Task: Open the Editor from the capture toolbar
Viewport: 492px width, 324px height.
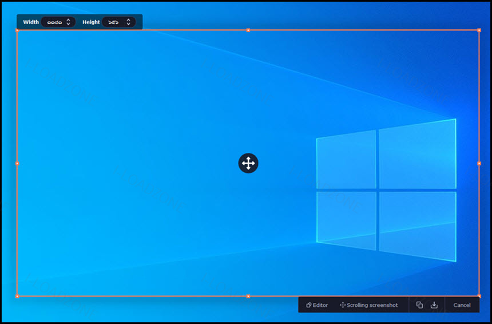Action: coord(317,305)
